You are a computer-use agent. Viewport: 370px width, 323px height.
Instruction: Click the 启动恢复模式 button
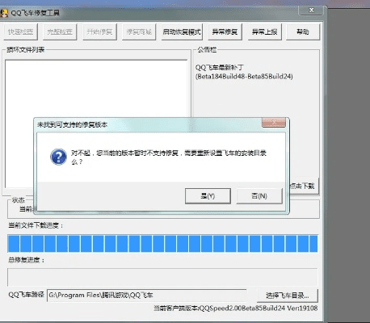tap(182, 31)
